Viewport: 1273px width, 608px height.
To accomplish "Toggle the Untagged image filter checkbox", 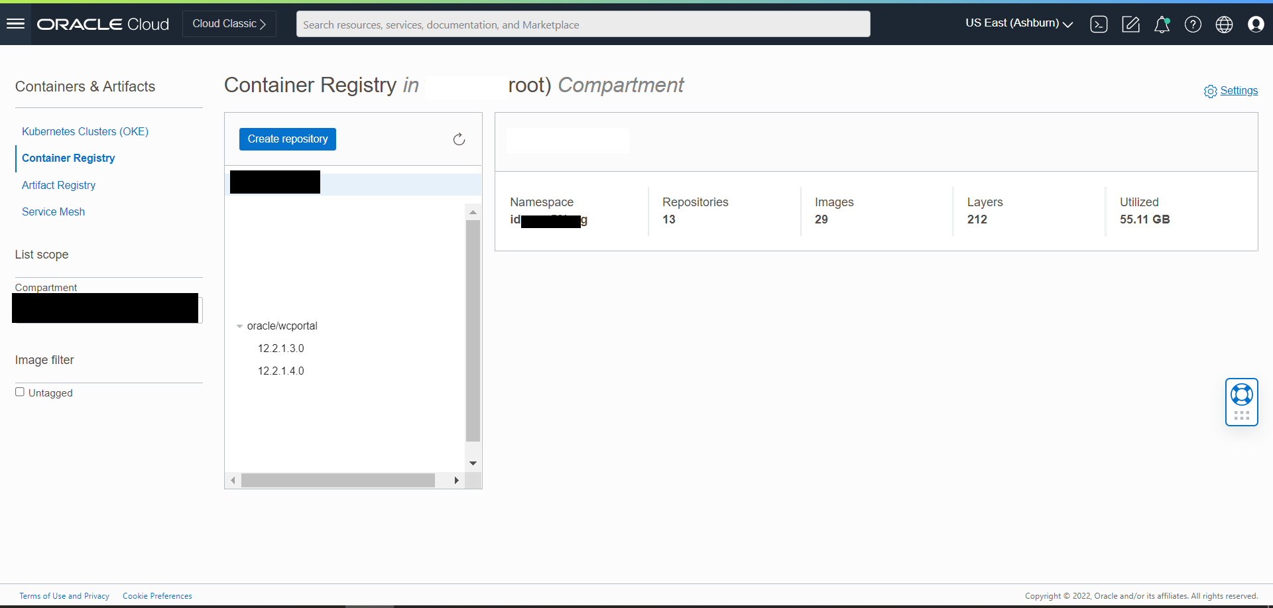I will pos(20,392).
